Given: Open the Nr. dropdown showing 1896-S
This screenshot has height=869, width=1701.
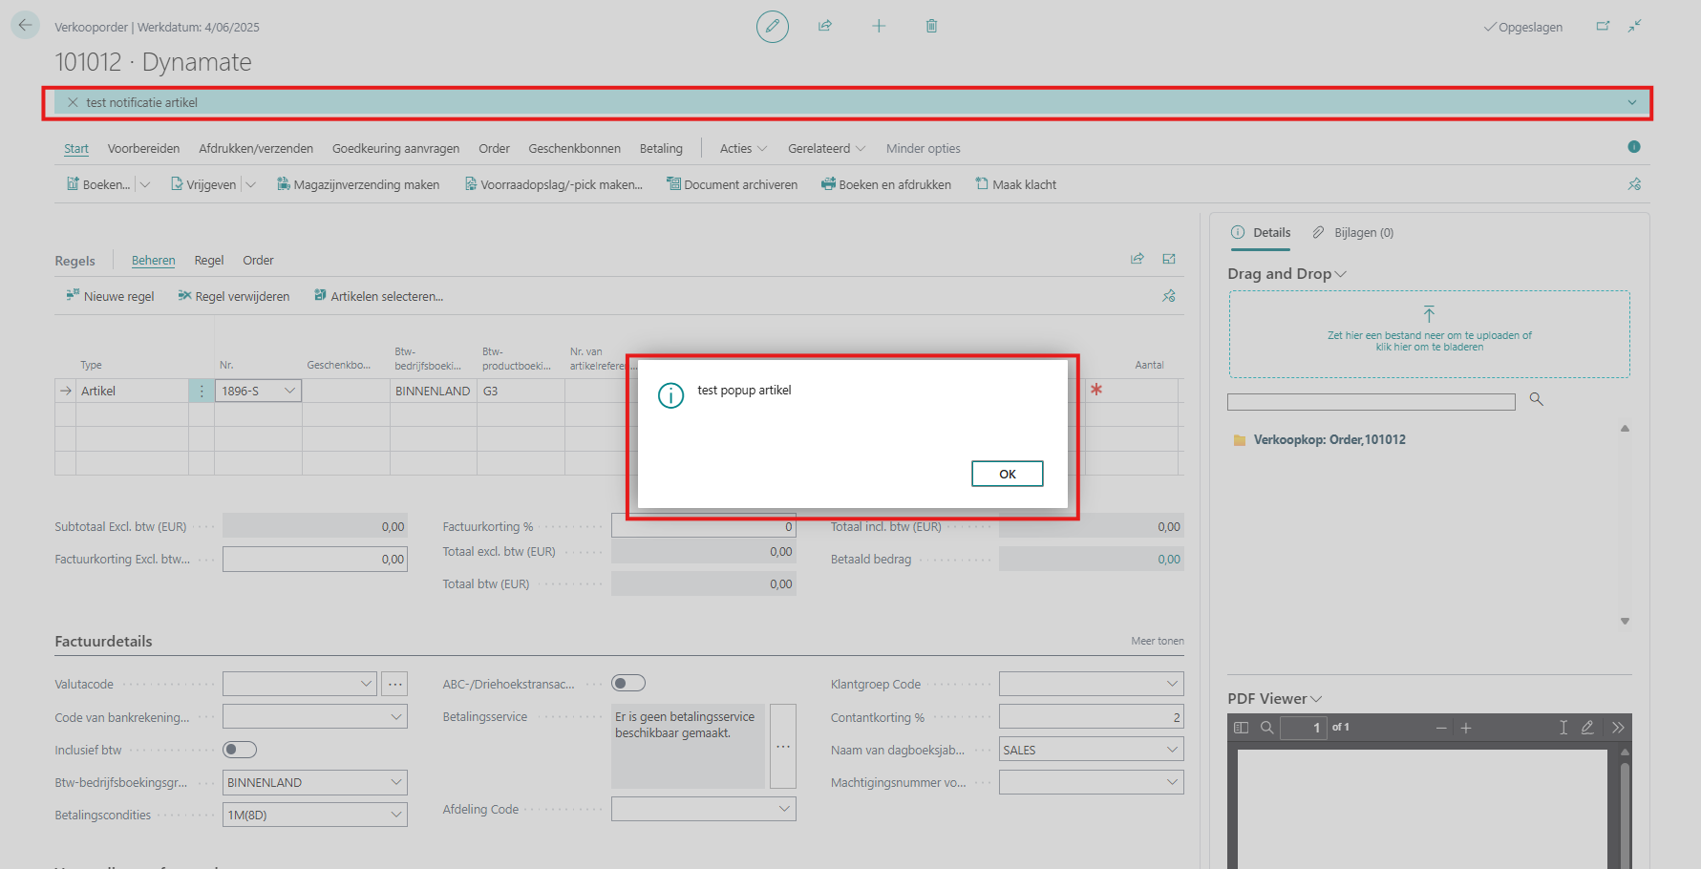Looking at the screenshot, I should pyautogui.click(x=289, y=391).
